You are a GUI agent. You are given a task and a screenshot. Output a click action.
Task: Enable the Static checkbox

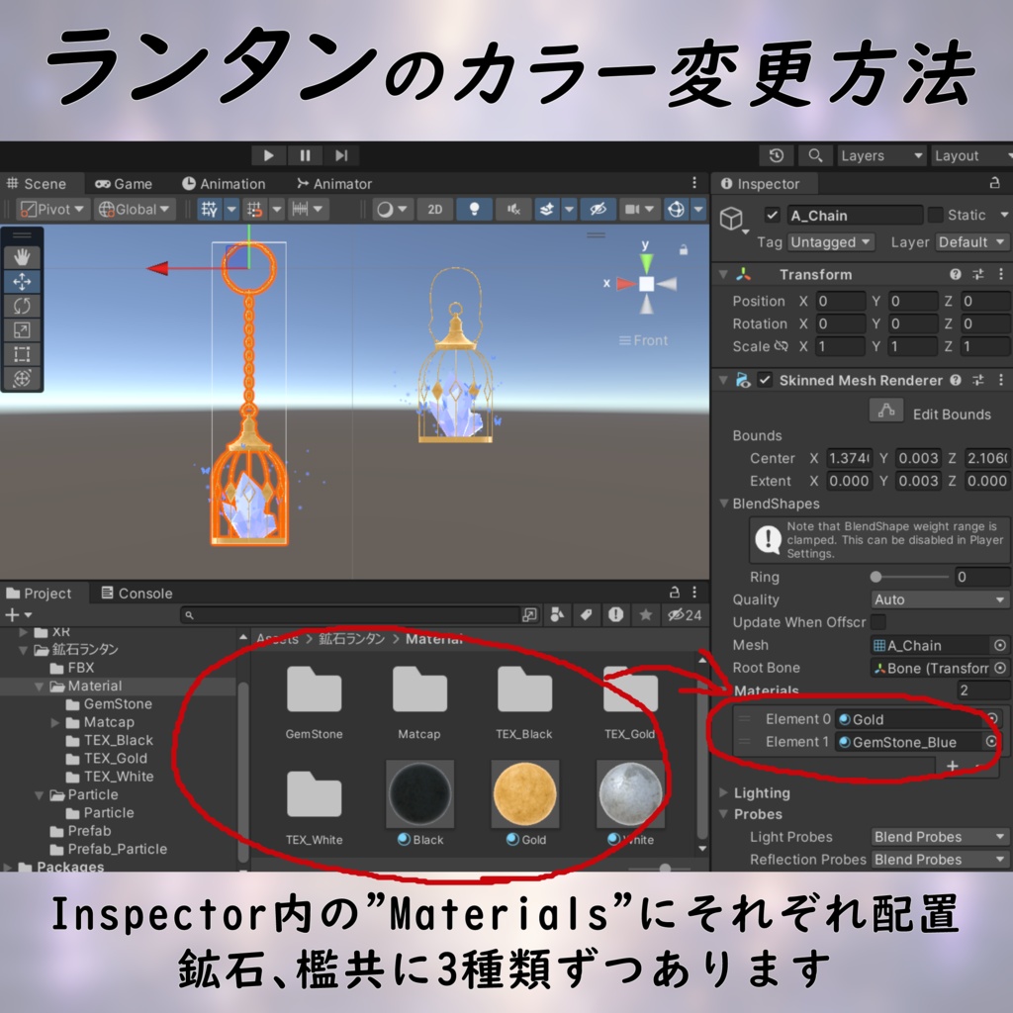(x=935, y=215)
